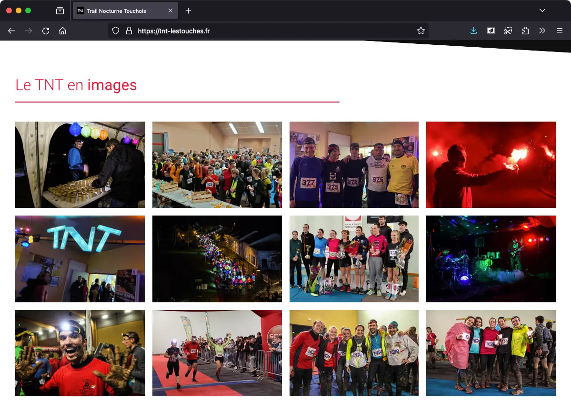The image size is (571, 412).
Task: Open the red flare photo thumbnail
Action: pos(491,165)
